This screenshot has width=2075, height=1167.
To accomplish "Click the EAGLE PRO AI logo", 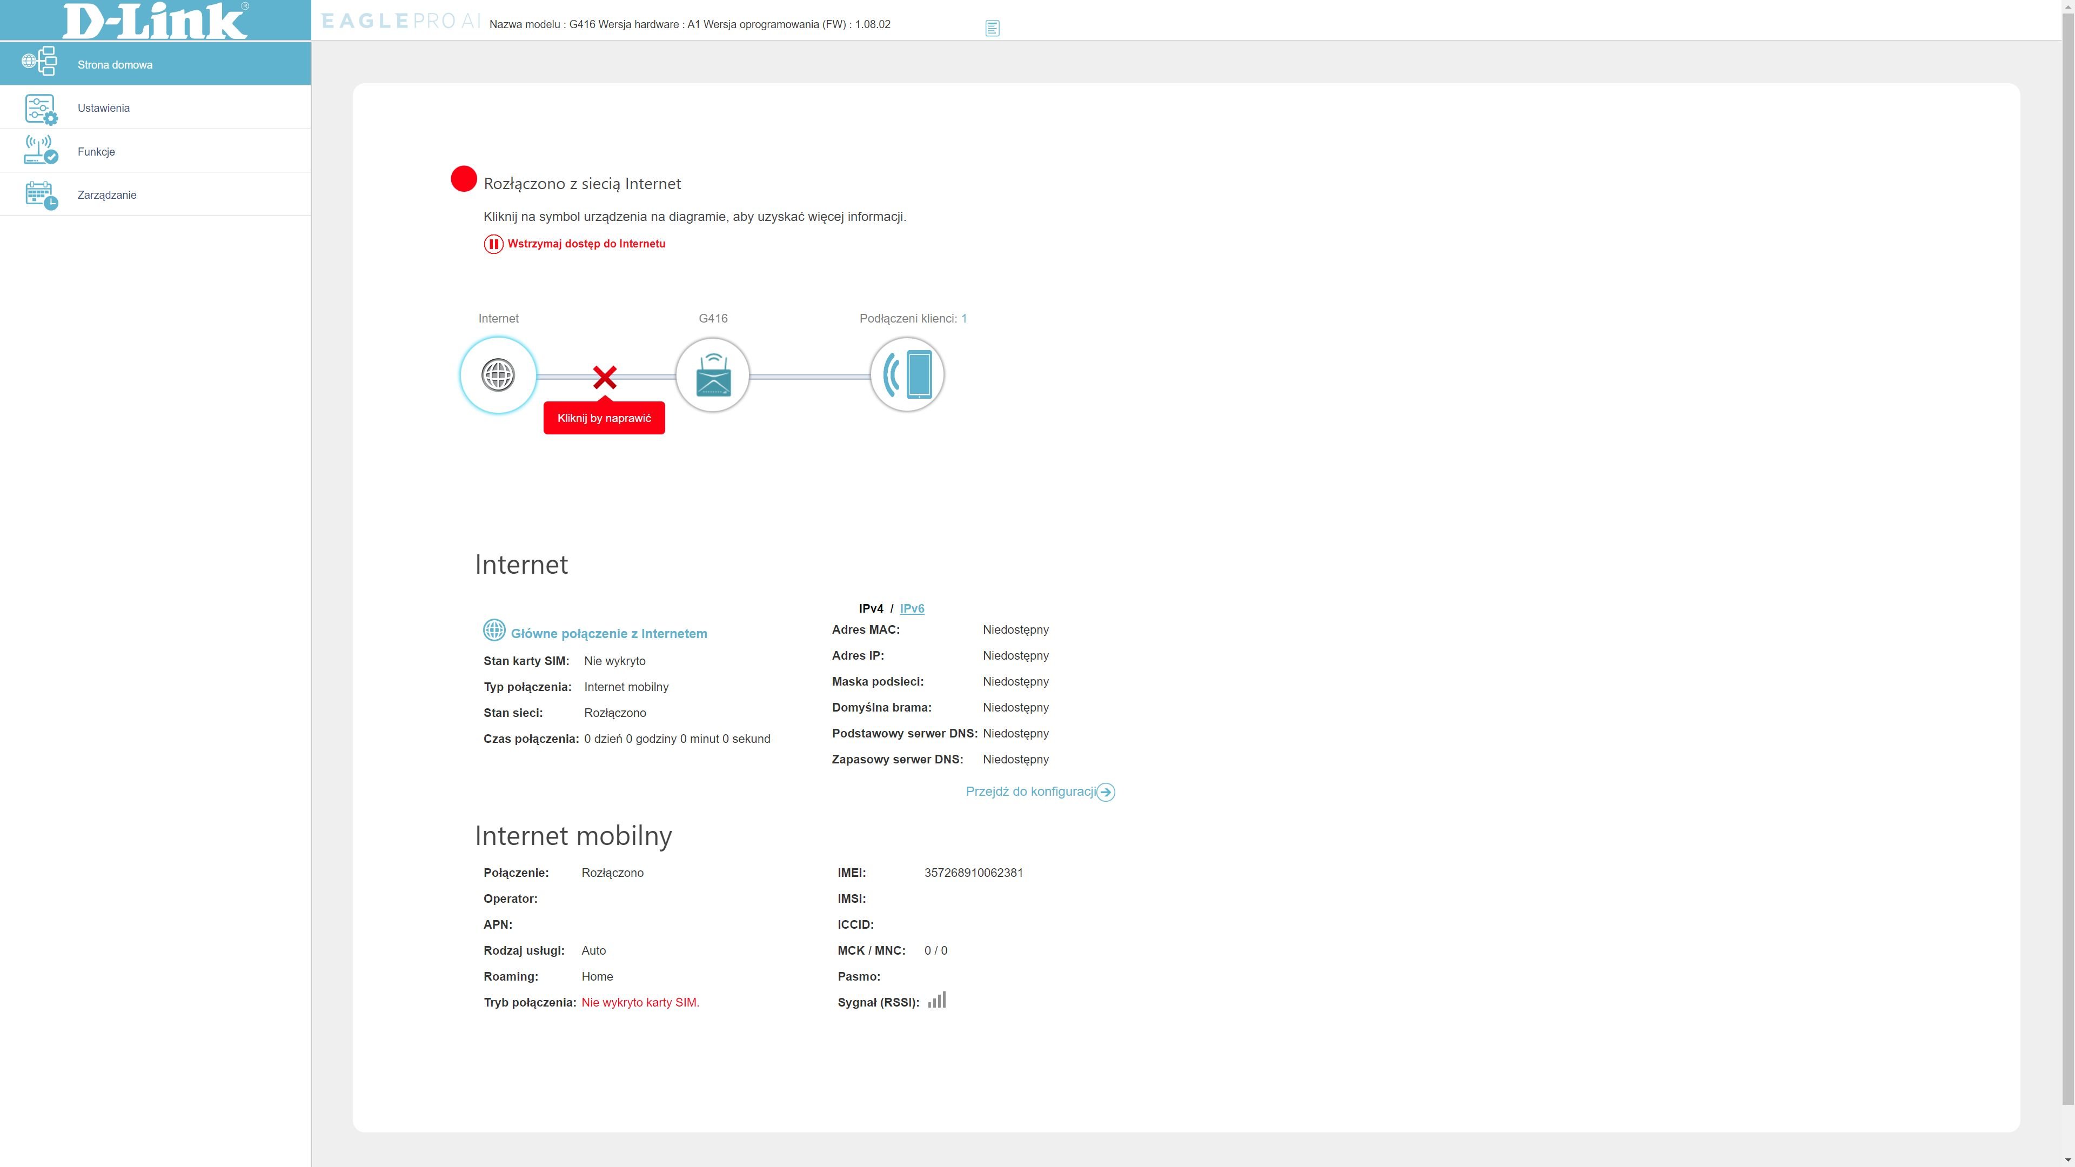I will (x=400, y=21).
